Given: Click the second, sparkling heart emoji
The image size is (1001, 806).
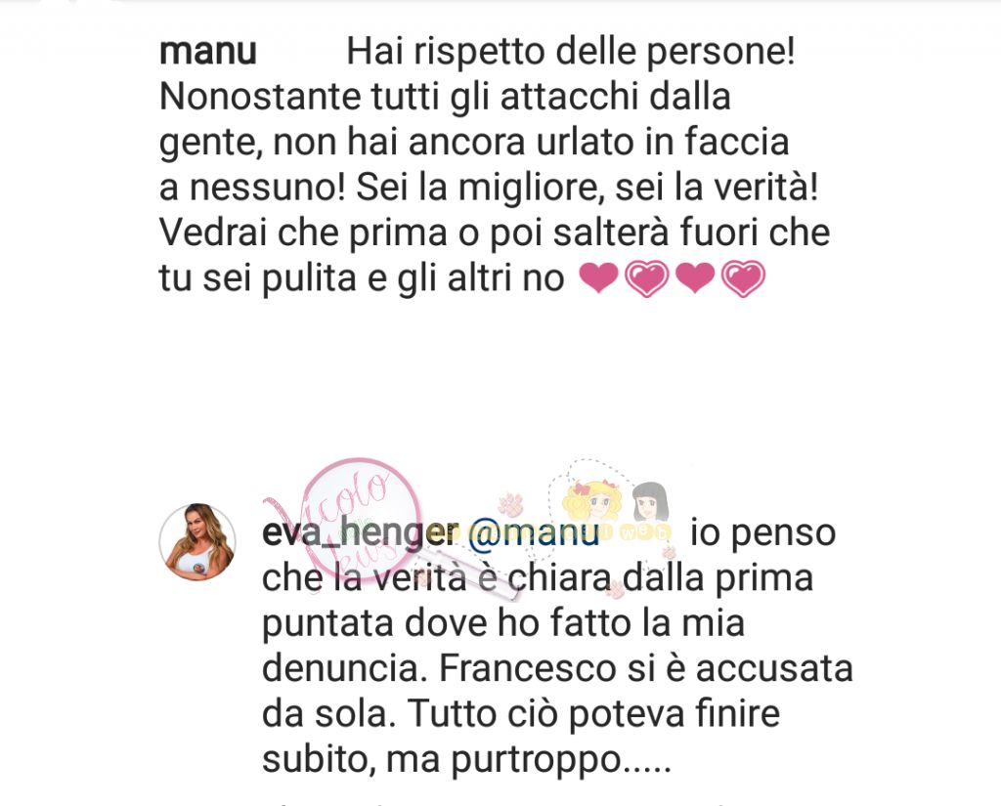Looking at the screenshot, I should click(x=647, y=278).
